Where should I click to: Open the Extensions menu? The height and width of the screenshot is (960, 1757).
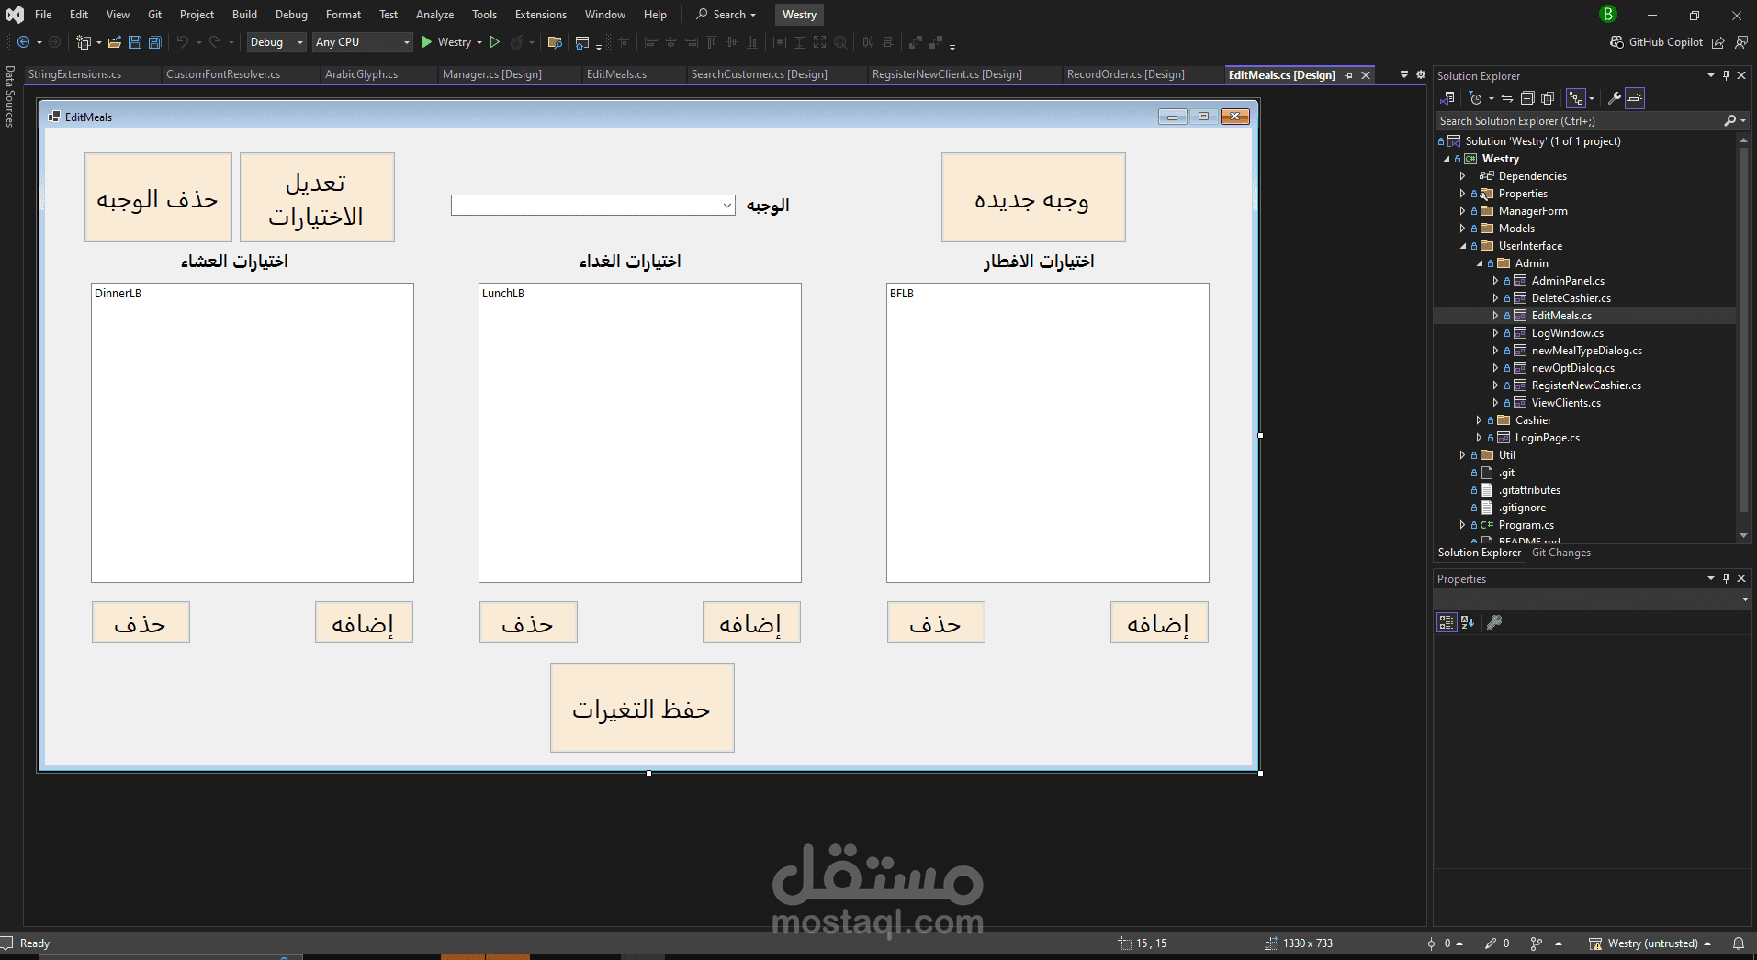(x=540, y=15)
